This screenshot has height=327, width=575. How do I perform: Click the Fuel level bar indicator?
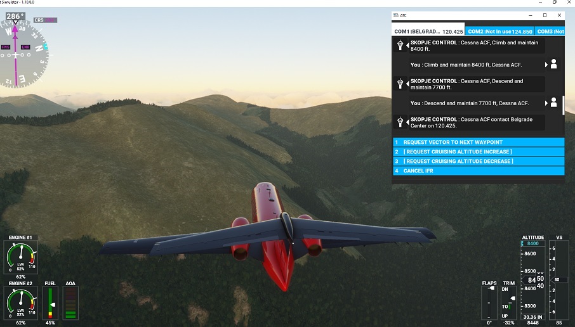pyautogui.click(x=50, y=303)
